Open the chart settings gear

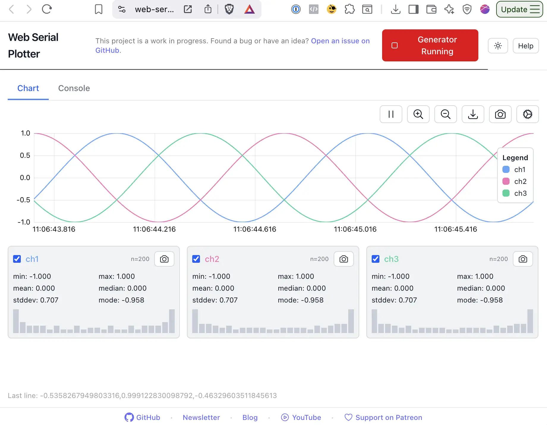527,114
